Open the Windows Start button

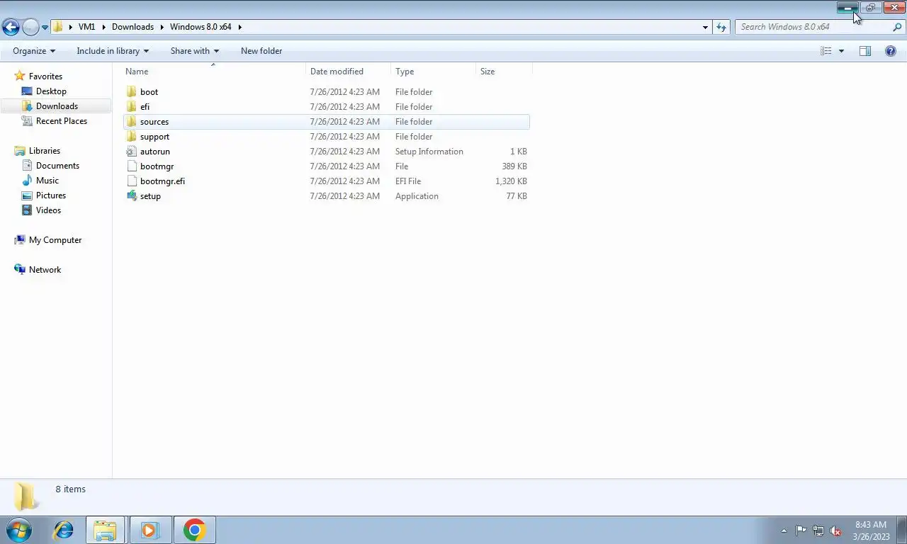point(18,530)
